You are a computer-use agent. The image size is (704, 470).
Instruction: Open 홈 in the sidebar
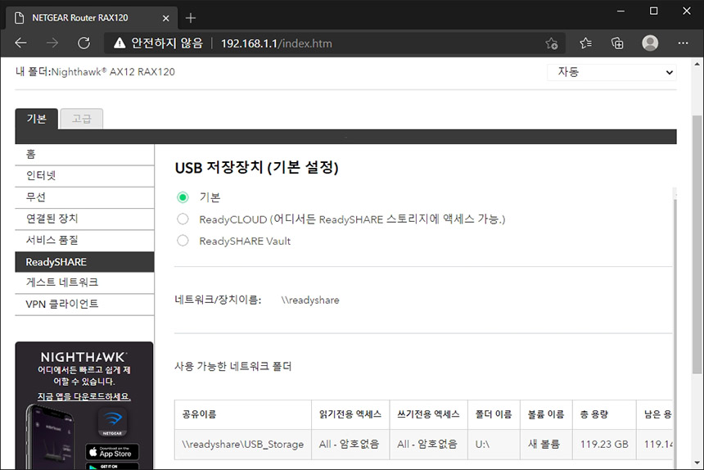click(84, 155)
